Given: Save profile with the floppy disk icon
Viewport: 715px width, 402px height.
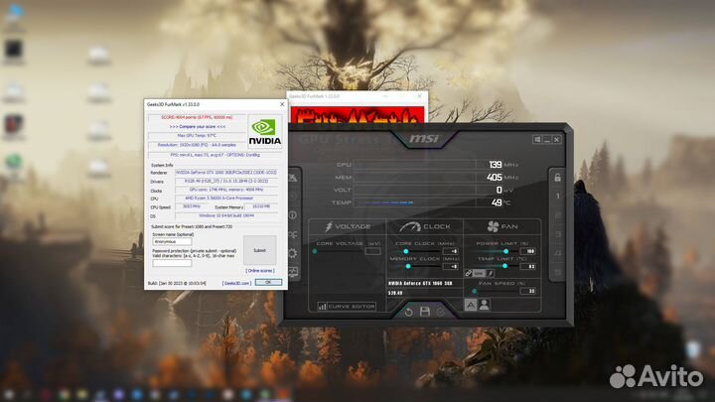Looking at the screenshot, I should 425,312.
